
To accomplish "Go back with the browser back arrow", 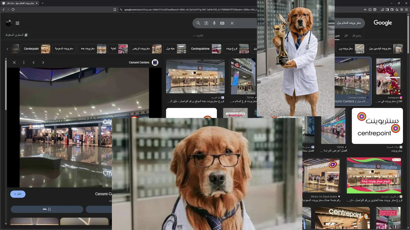I will click(x=4, y=10).
